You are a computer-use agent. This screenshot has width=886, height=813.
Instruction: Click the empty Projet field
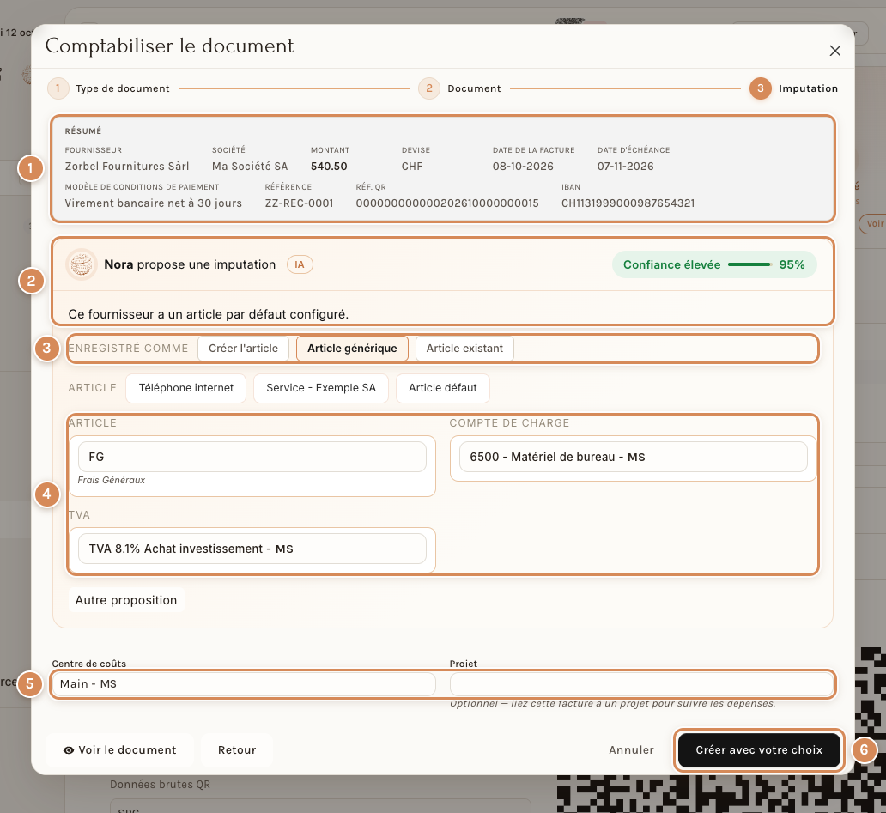click(642, 684)
